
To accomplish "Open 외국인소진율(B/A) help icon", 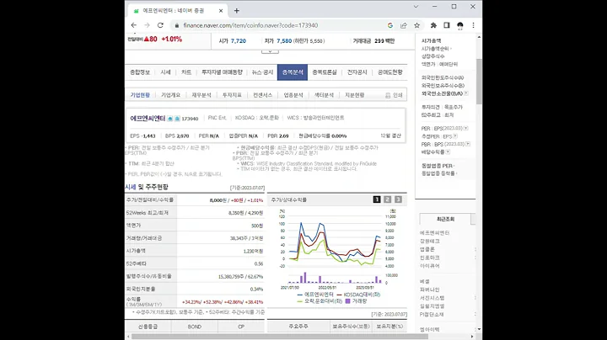I will pyautogui.click(x=466, y=93).
